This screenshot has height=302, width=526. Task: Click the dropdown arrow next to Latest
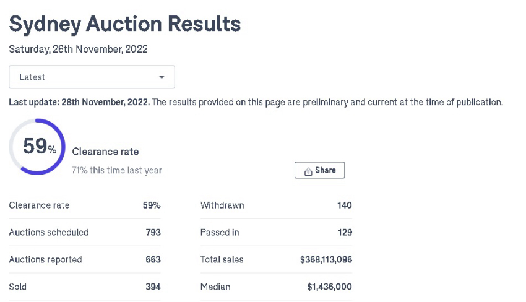pos(162,77)
